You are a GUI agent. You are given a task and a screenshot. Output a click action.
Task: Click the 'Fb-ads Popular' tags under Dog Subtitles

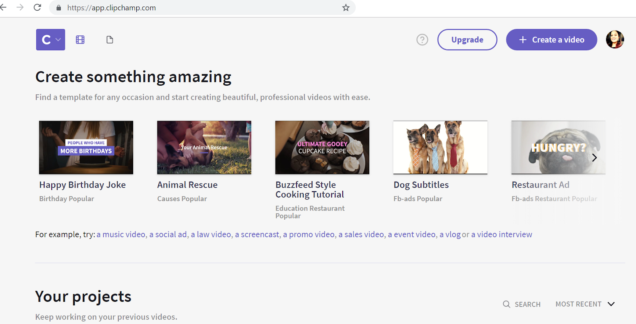click(x=418, y=199)
